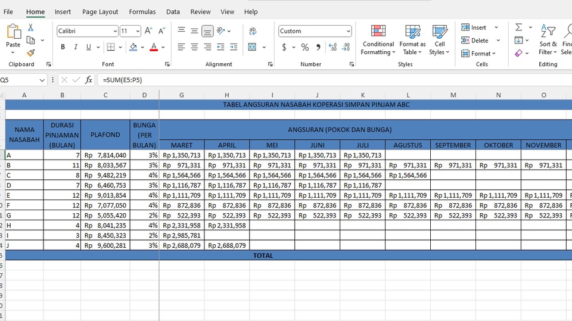Select the PLAFOND header cell
Image resolution: width=572 pixels, height=321 pixels.
pyautogui.click(x=105, y=135)
